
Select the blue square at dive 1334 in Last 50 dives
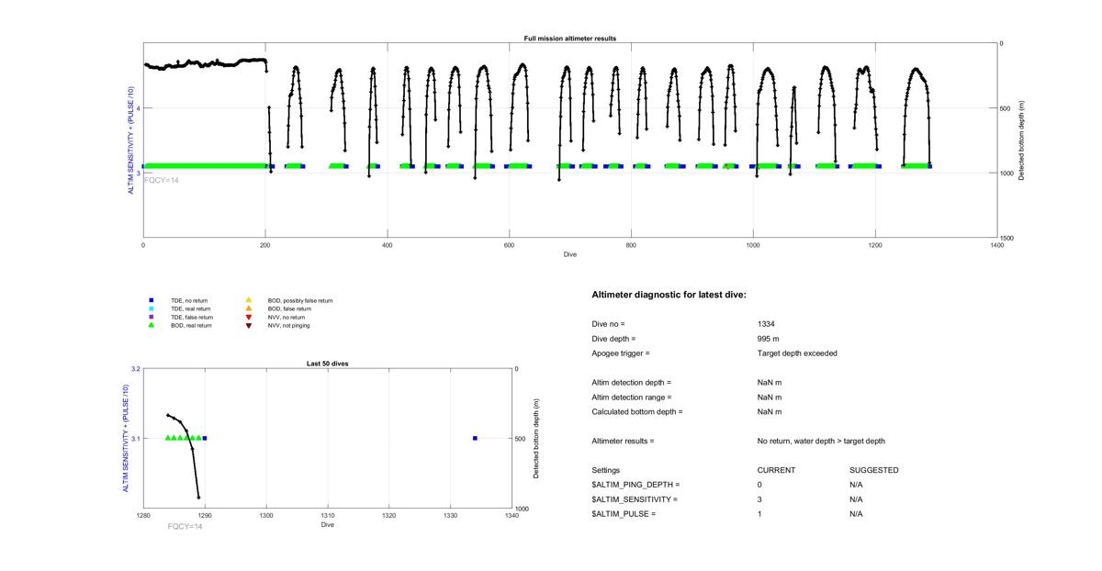tap(475, 438)
